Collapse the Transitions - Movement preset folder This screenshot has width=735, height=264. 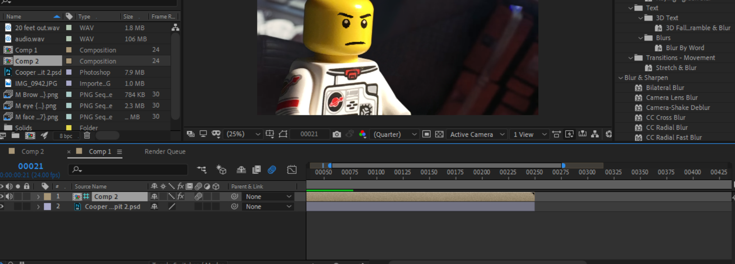630,58
